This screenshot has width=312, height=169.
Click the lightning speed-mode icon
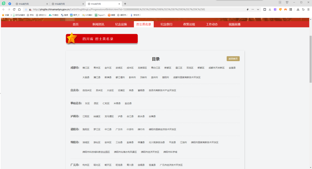248,10
